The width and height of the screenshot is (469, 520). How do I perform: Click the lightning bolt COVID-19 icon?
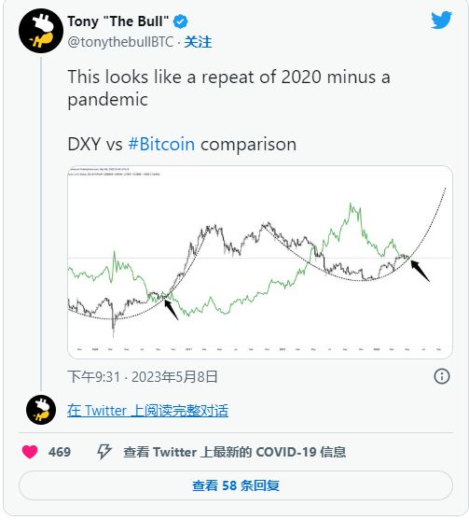click(x=104, y=452)
